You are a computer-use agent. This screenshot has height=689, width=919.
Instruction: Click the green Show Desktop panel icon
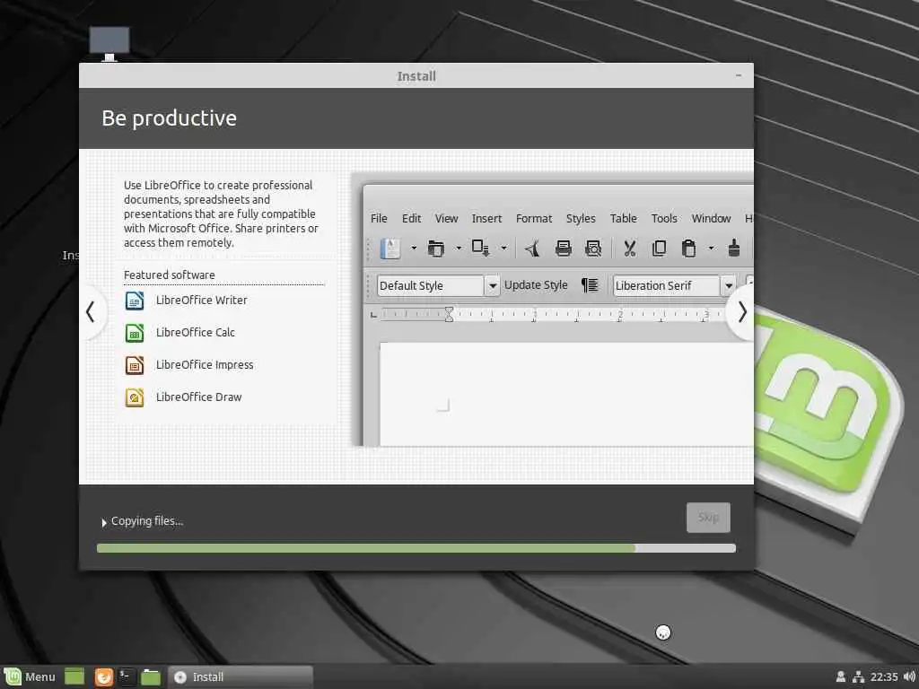(x=74, y=676)
